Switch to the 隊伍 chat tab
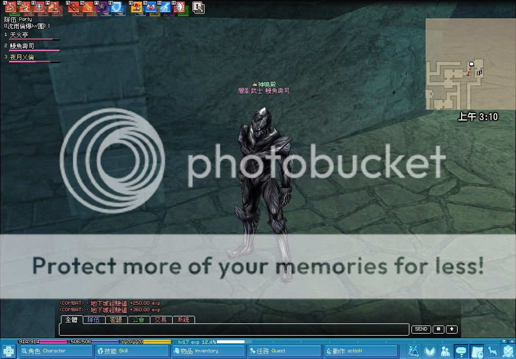Viewport: 516px width, 359px height. [x=94, y=320]
